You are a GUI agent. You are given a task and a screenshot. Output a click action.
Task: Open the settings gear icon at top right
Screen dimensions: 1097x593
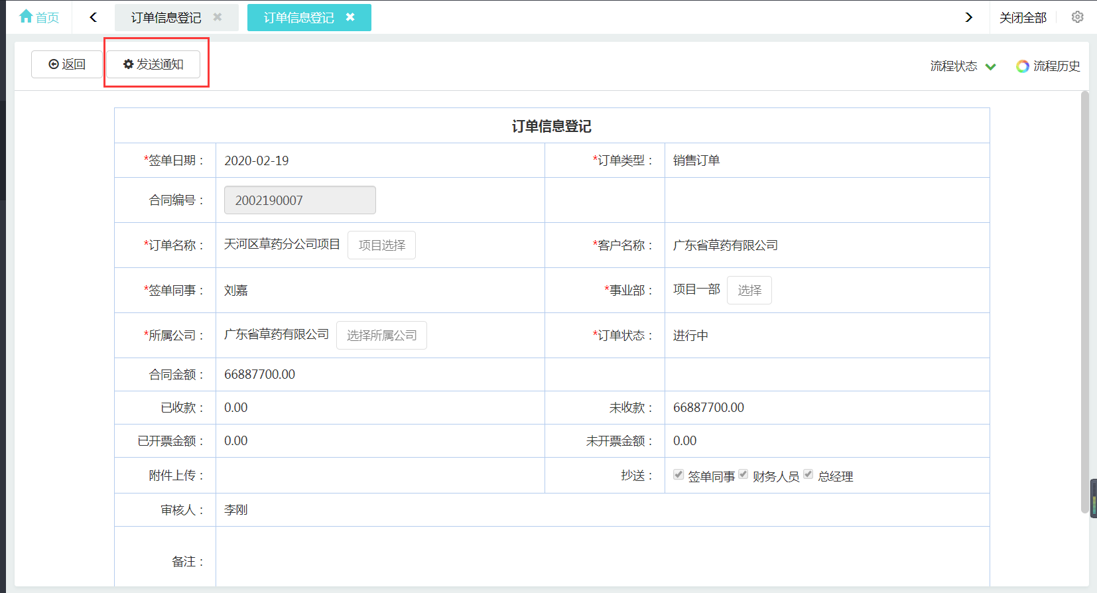[1078, 17]
